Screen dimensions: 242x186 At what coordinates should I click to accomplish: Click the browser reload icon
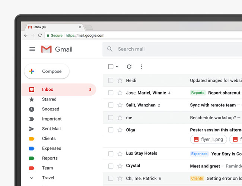40,35
